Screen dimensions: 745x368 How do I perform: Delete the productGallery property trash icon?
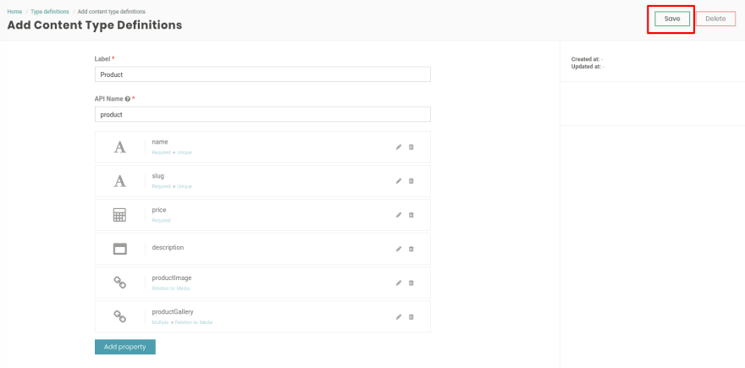411,316
